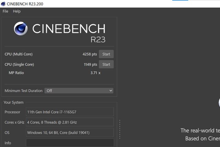Image resolution: width=220 pixels, height=147 pixels.
Task: Click the CINEBENCH R23.200 window title
Action: pyautogui.click(x=25, y=4)
